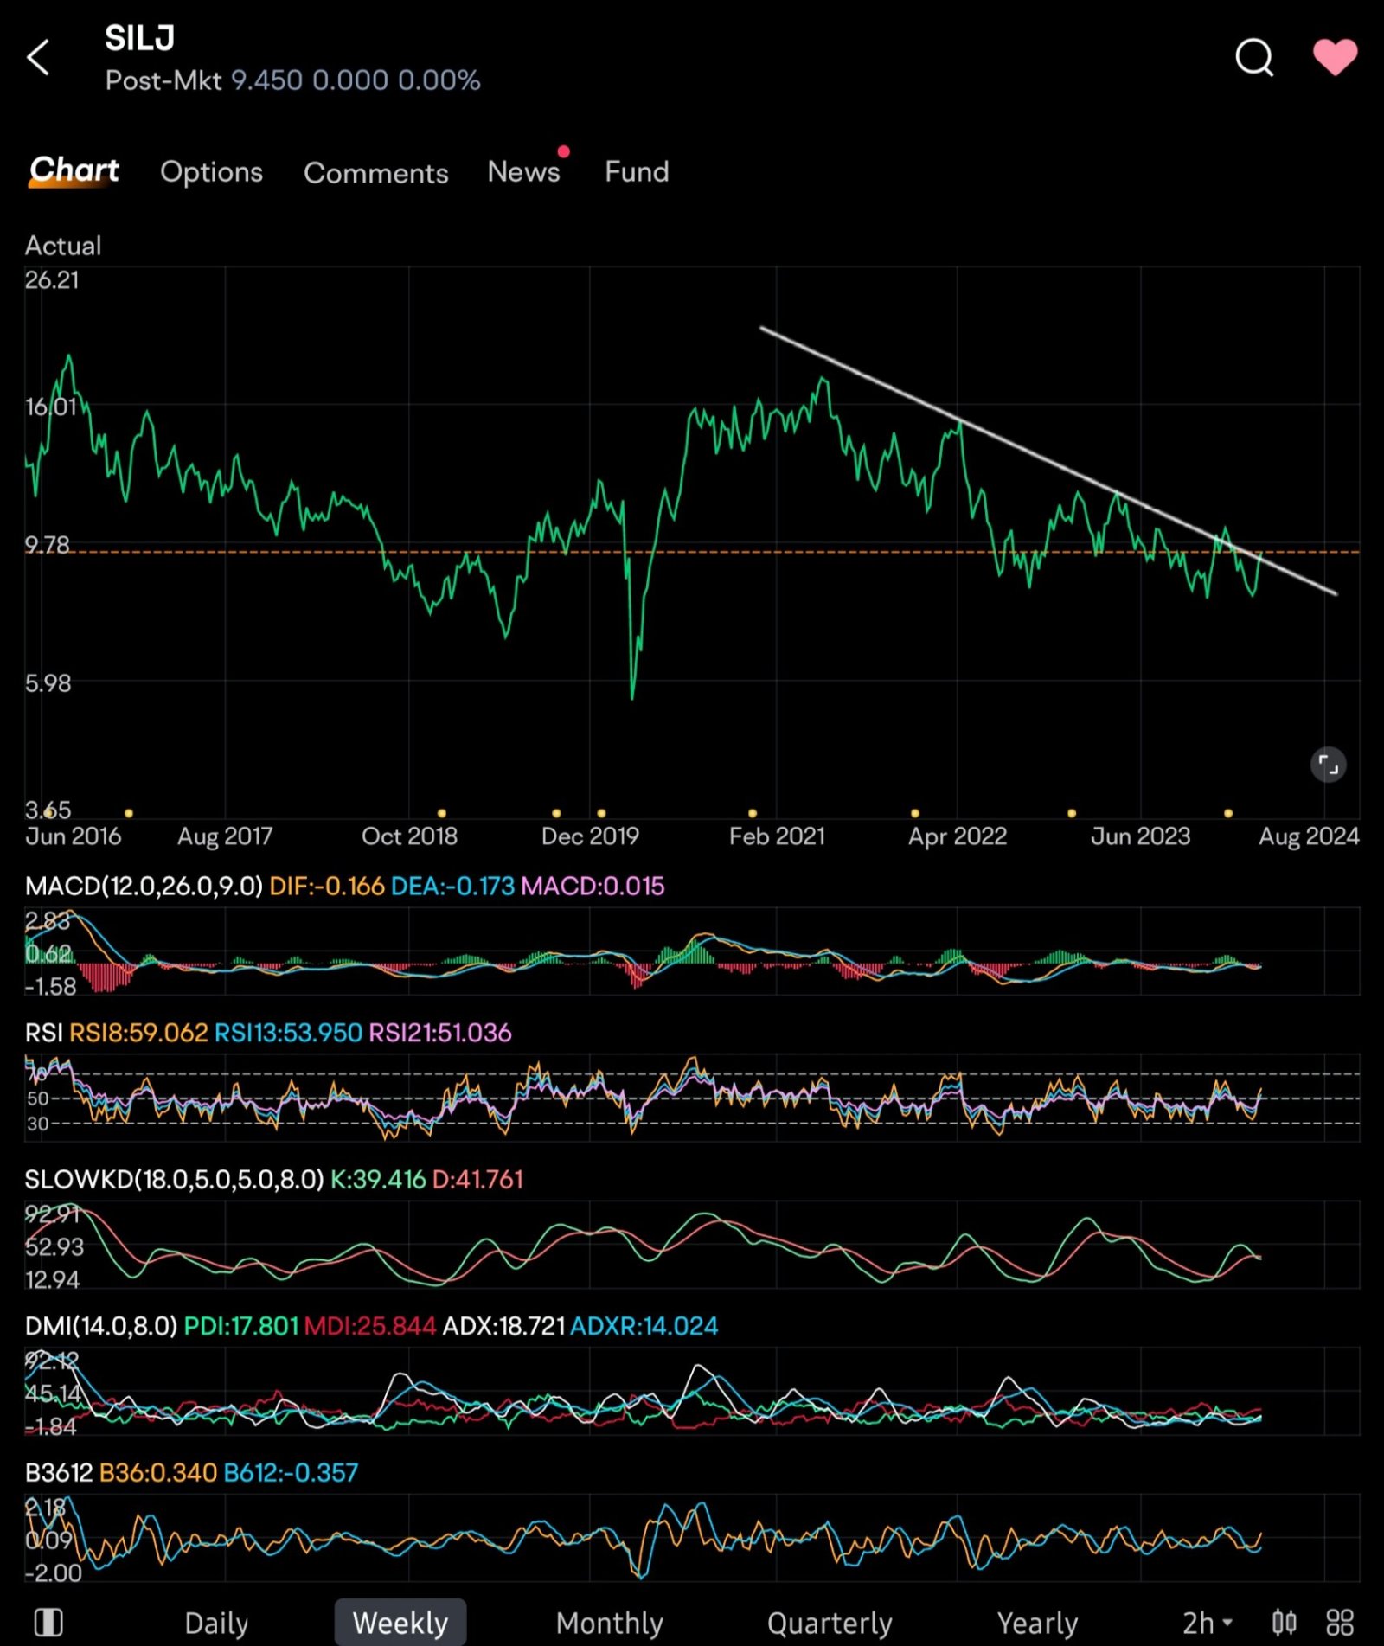Tap the ADXR:14.024 value
This screenshot has width=1384, height=1646.
[x=644, y=1326]
